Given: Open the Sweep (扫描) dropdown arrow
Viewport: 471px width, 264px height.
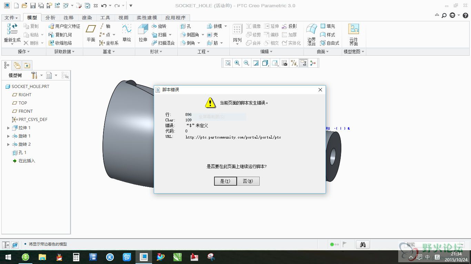Looking at the screenshot, I should tap(170, 35).
